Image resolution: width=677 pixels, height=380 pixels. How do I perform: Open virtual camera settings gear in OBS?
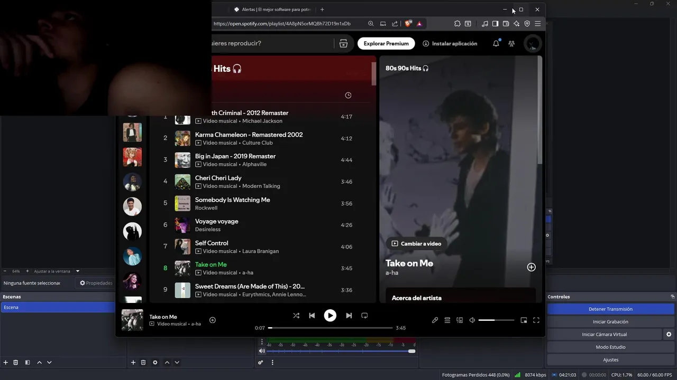pos(669,334)
